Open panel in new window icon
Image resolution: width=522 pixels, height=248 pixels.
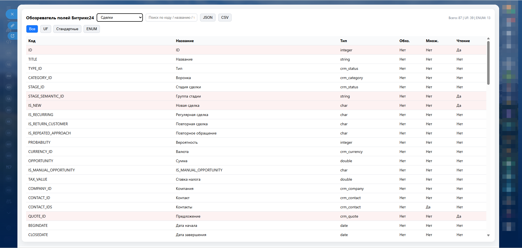coord(13,36)
